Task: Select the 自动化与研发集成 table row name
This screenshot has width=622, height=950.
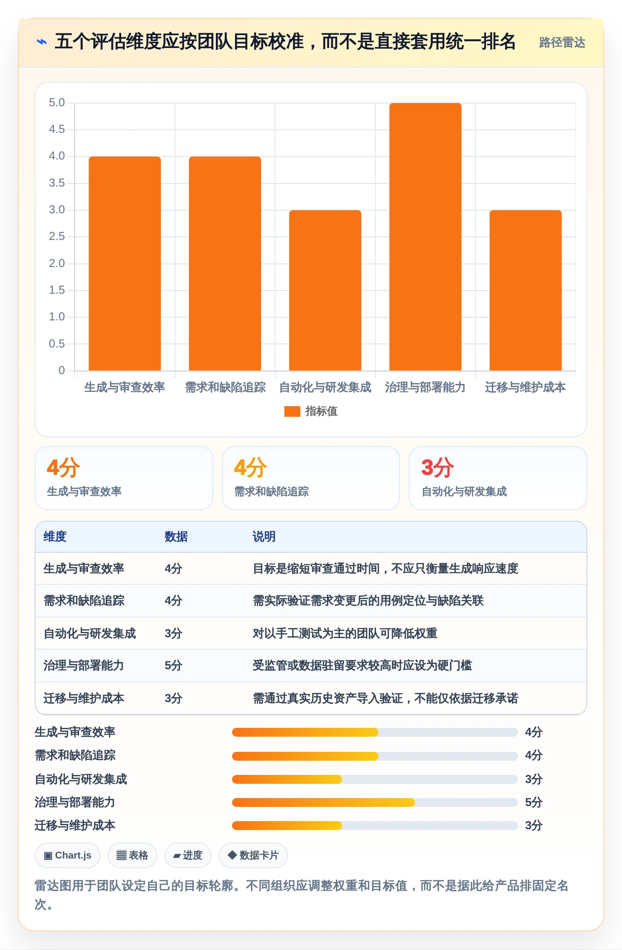Action: (90, 634)
